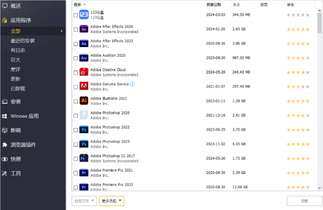Click the size value 344.50 MB
323x210 pixels.
pos(241,14)
